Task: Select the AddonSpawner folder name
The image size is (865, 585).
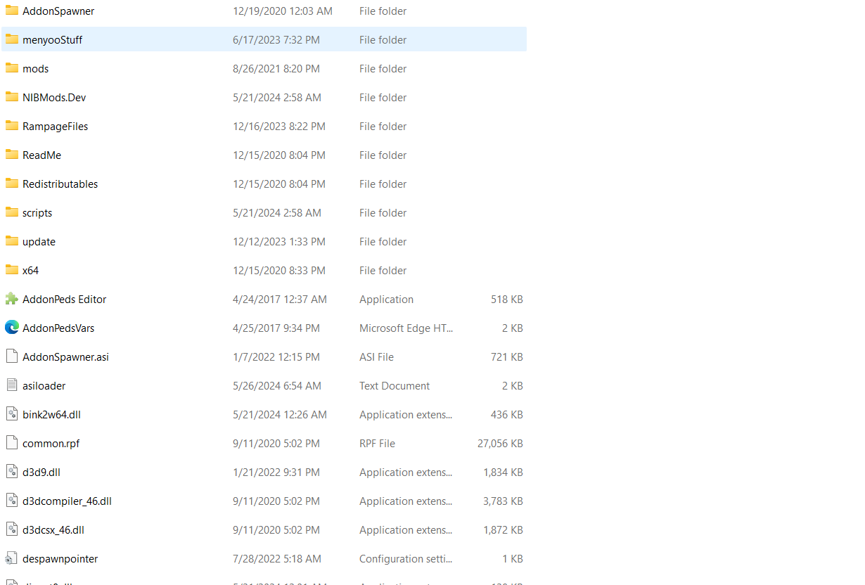Action: tap(58, 11)
